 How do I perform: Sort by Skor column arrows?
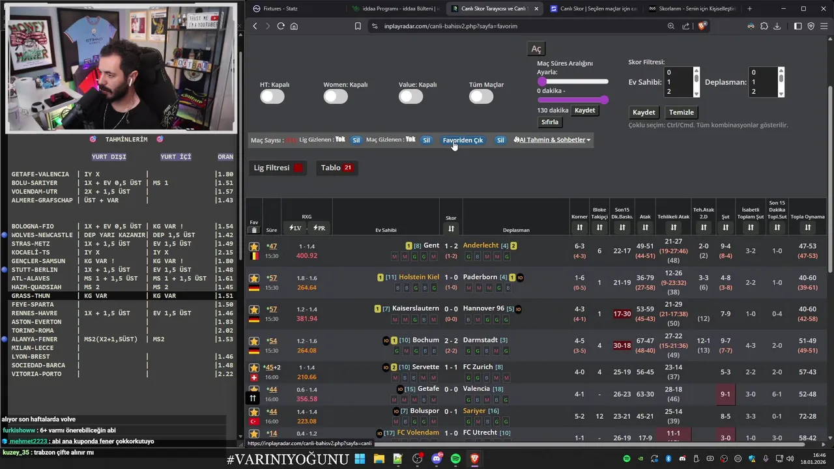451,229
